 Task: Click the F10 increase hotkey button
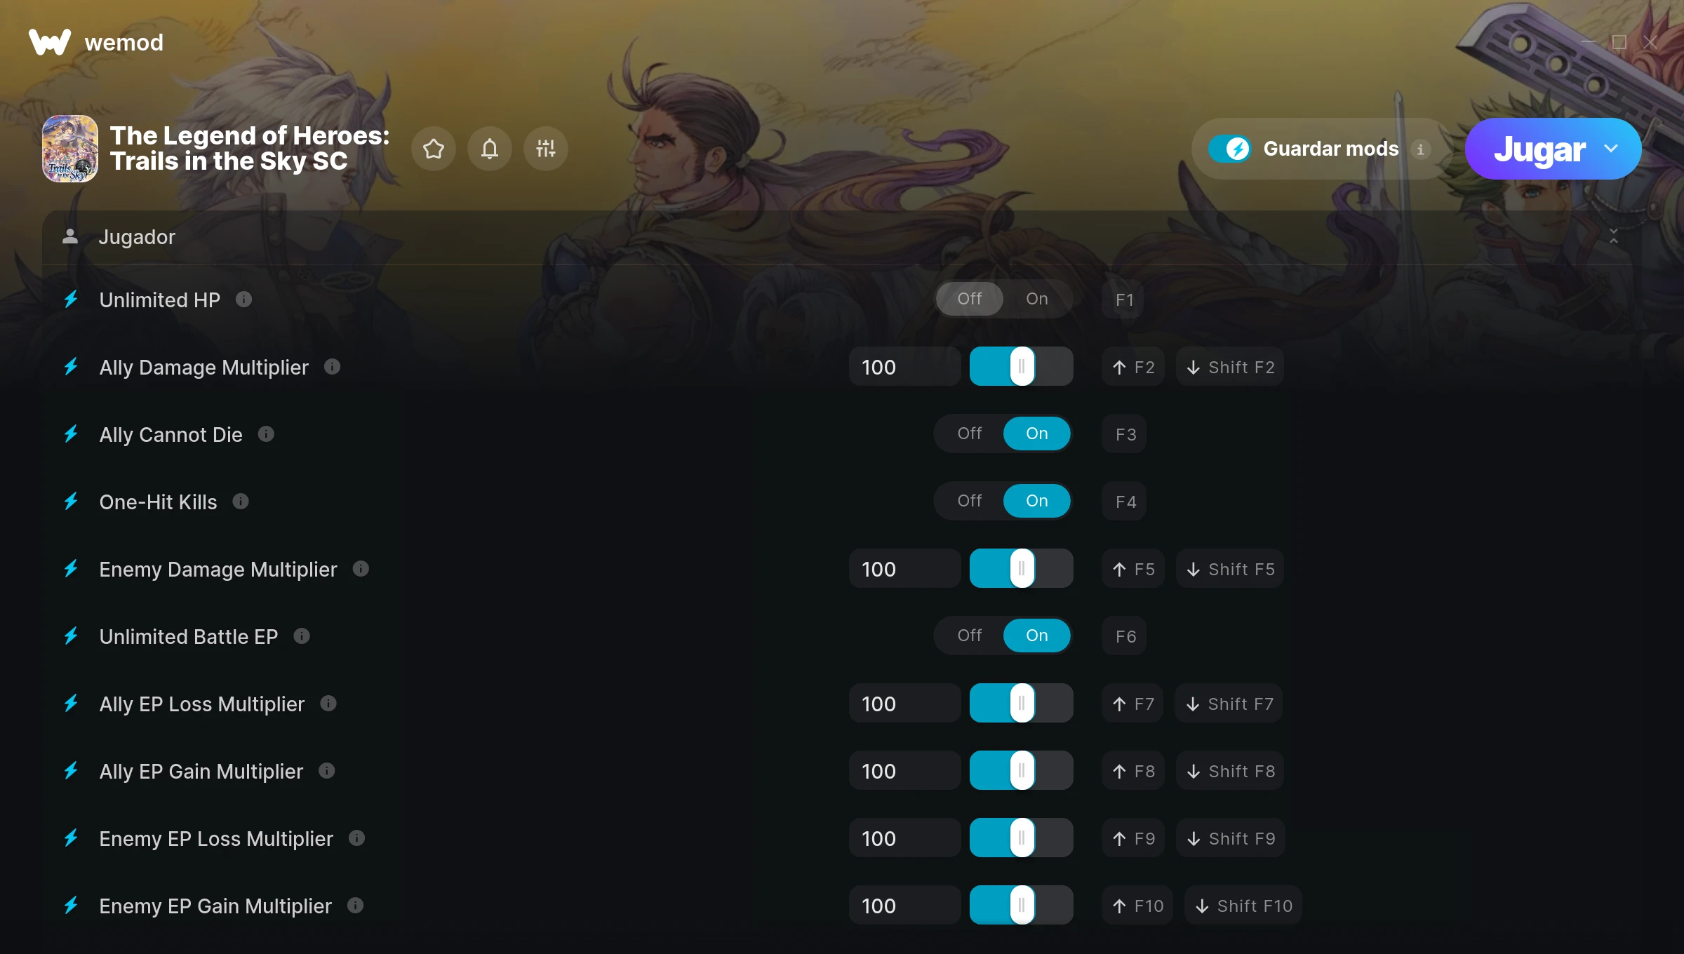(x=1137, y=906)
